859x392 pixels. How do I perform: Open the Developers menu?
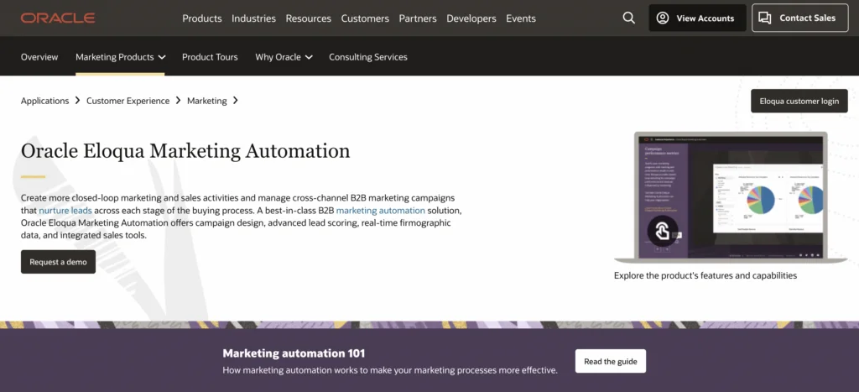(x=471, y=18)
